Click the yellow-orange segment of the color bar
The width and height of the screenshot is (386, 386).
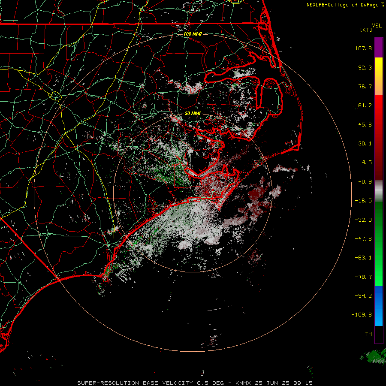coord(379,76)
